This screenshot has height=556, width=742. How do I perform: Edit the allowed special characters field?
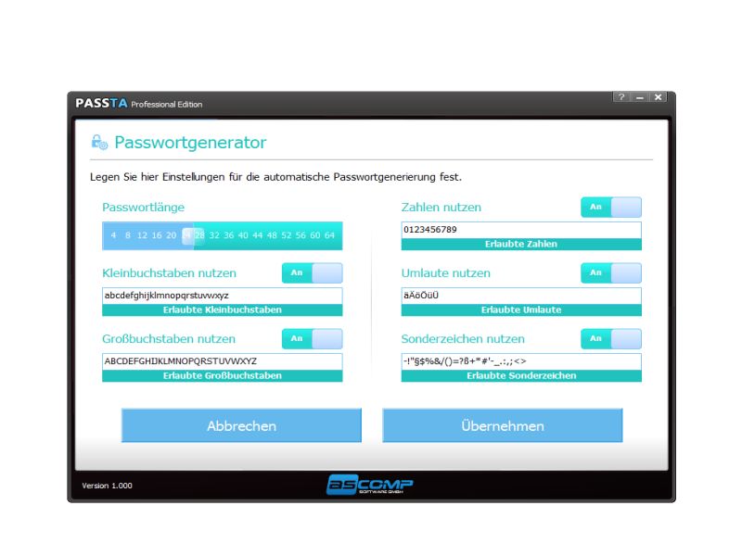click(x=521, y=361)
